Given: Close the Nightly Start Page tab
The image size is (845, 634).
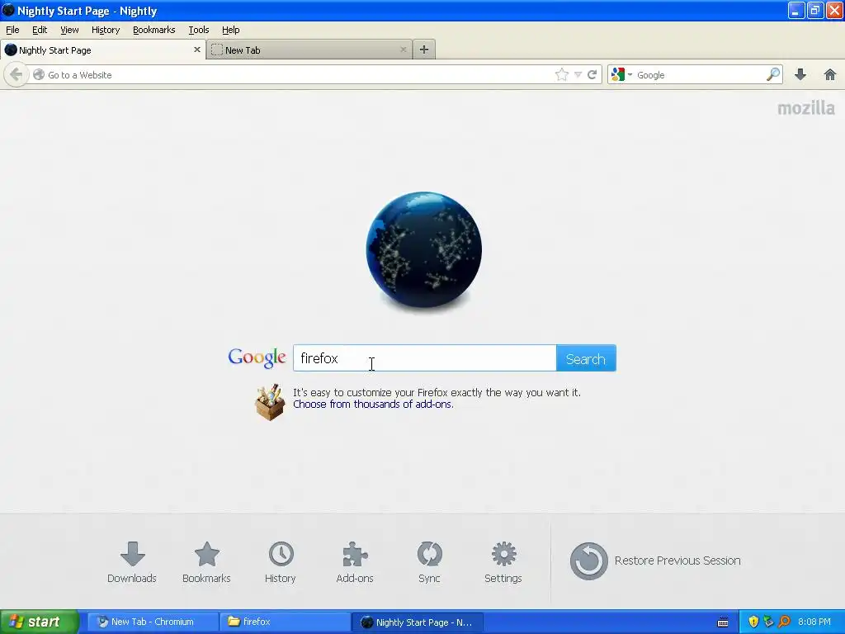Looking at the screenshot, I should [x=196, y=50].
